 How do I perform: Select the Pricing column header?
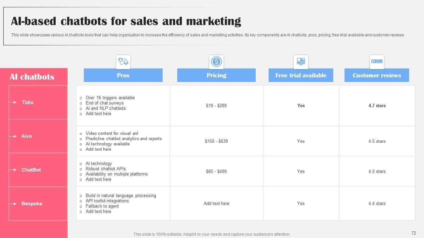(x=216, y=75)
